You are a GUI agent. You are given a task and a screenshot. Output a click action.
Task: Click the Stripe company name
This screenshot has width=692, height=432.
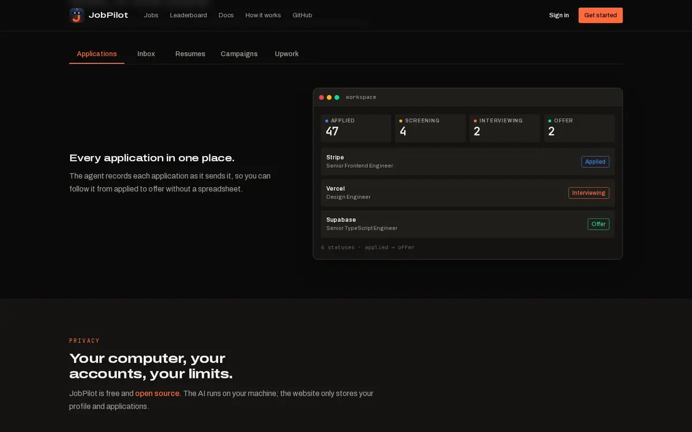point(335,157)
